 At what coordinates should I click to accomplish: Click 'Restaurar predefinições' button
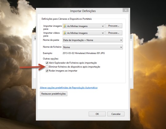point(53,94)
